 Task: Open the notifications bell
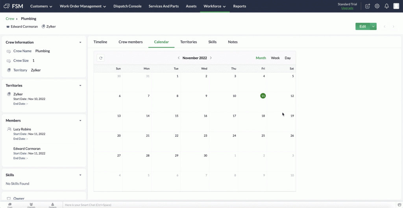tap(386, 6)
